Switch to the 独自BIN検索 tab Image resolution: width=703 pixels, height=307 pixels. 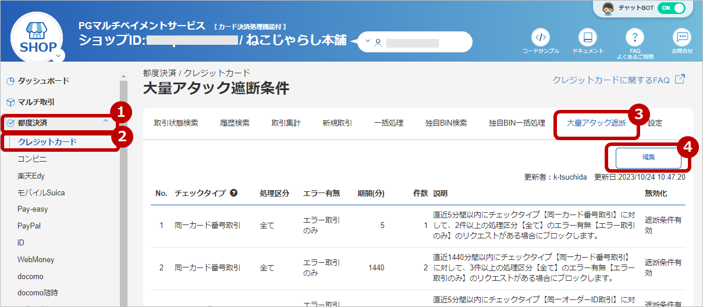pyautogui.click(x=446, y=123)
